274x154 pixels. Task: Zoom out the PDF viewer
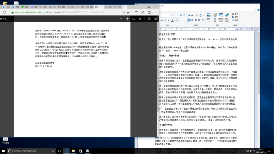(121, 19)
